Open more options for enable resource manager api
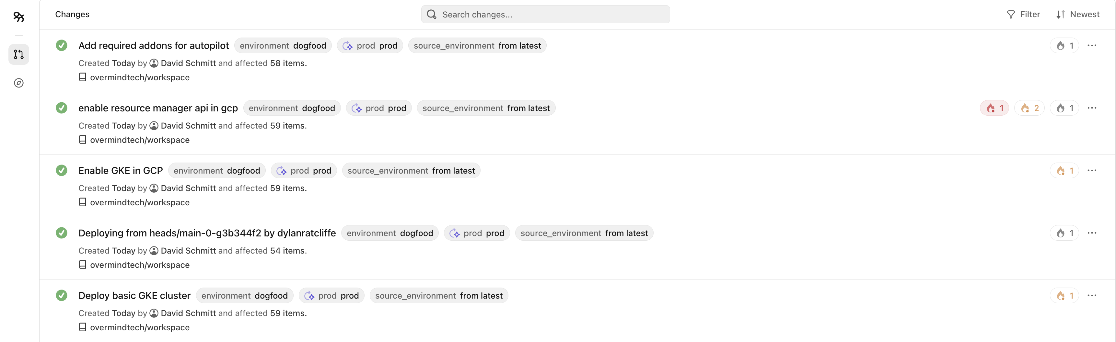 (1092, 108)
